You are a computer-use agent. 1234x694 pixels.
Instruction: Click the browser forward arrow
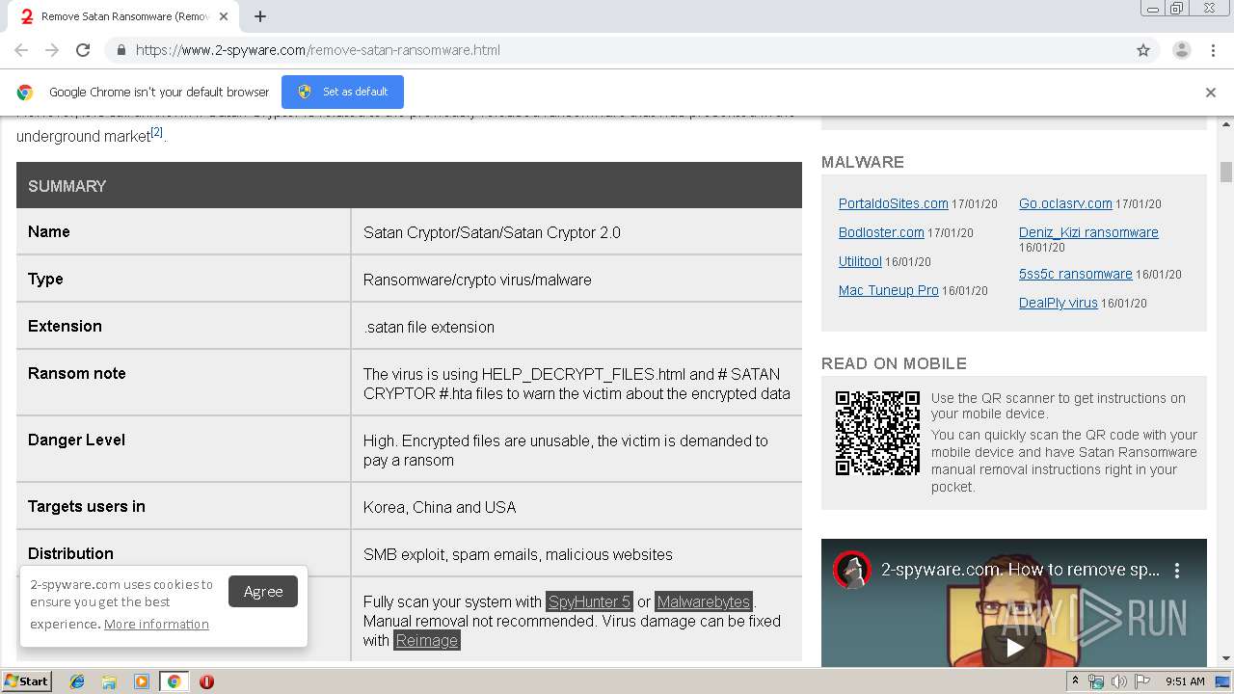pyautogui.click(x=52, y=50)
